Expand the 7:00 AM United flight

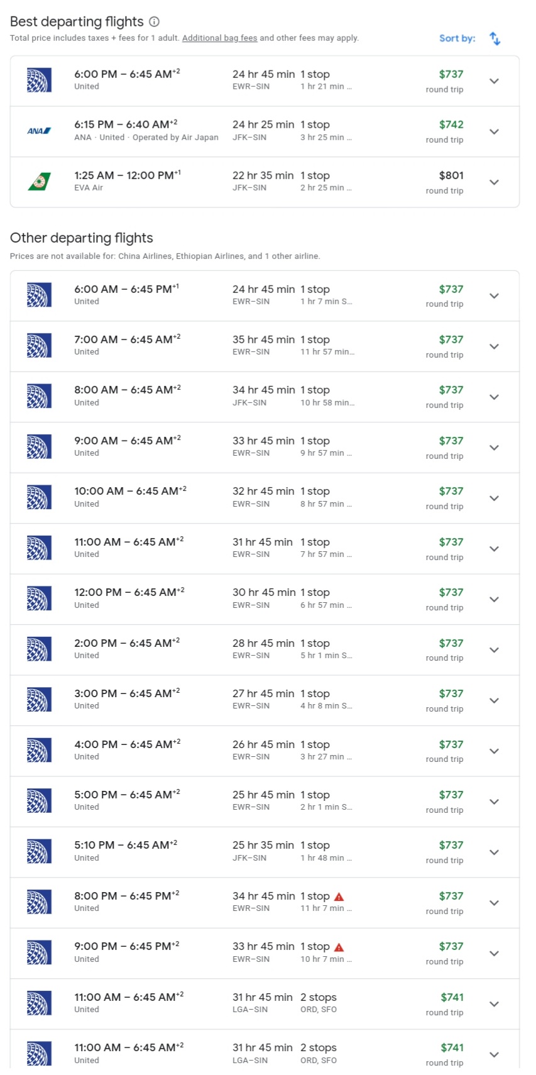[x=494, y=347]
